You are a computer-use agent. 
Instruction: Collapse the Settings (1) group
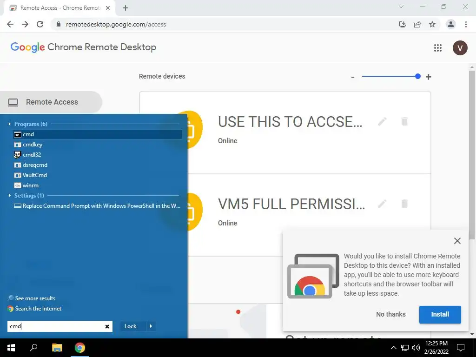click(9, 196)
